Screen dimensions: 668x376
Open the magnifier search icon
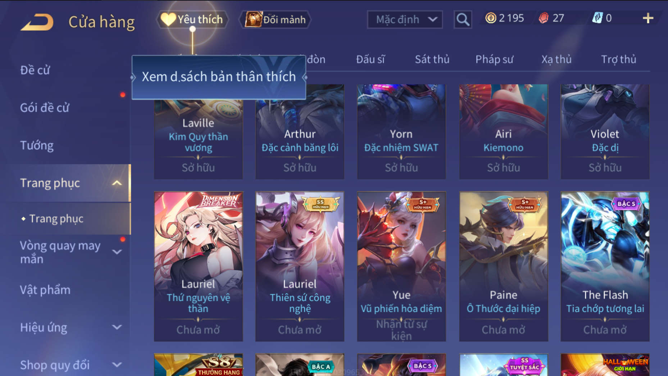463,19
